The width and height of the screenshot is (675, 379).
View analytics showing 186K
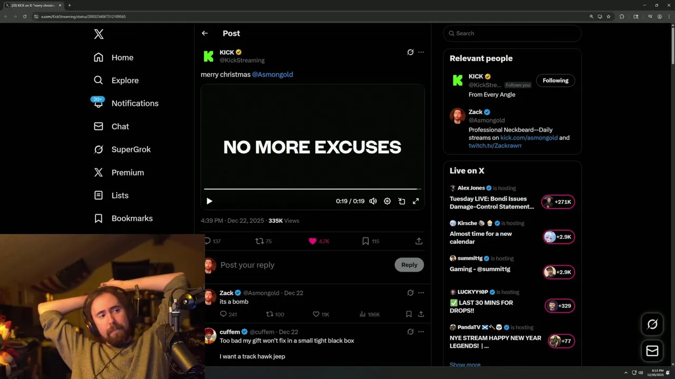369,314
